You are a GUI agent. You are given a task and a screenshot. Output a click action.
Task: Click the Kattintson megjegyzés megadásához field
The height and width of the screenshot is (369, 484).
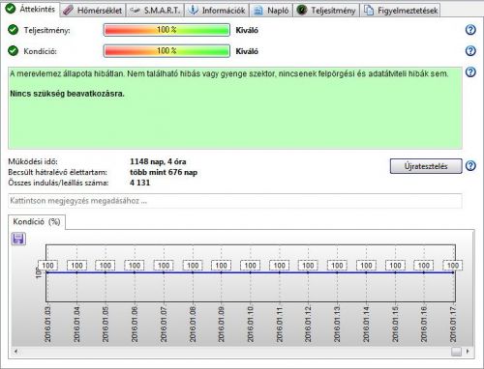[x=235, y=201]
